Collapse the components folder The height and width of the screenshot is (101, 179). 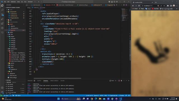13,12
